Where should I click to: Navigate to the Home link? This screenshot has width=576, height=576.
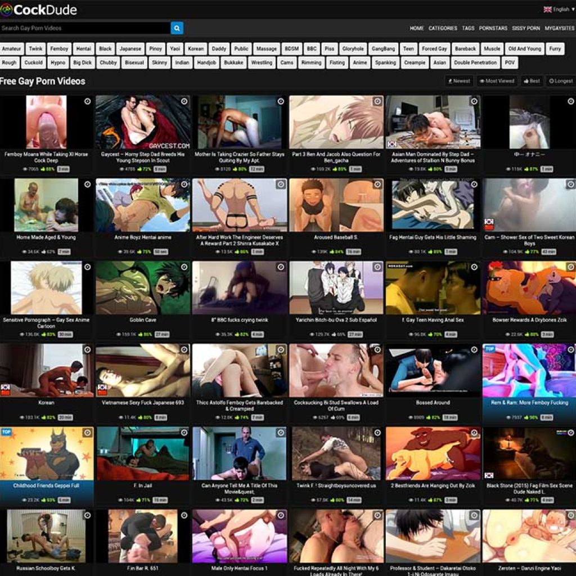(417, 28)
